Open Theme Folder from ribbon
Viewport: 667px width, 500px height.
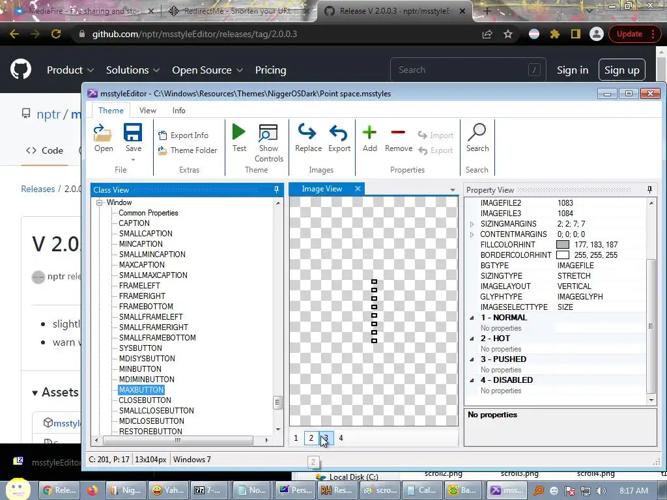coord(188,150)
